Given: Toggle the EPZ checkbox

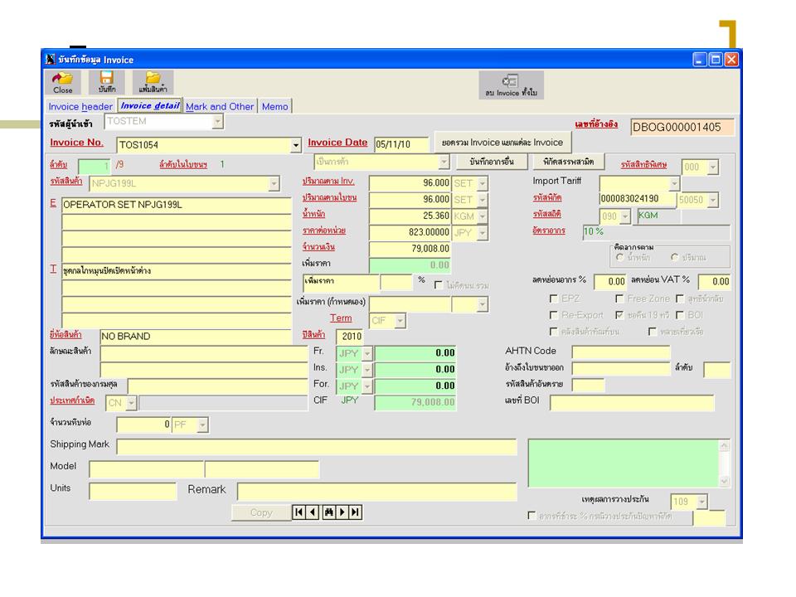Looking at the screenshot, I should coord(554,298).
